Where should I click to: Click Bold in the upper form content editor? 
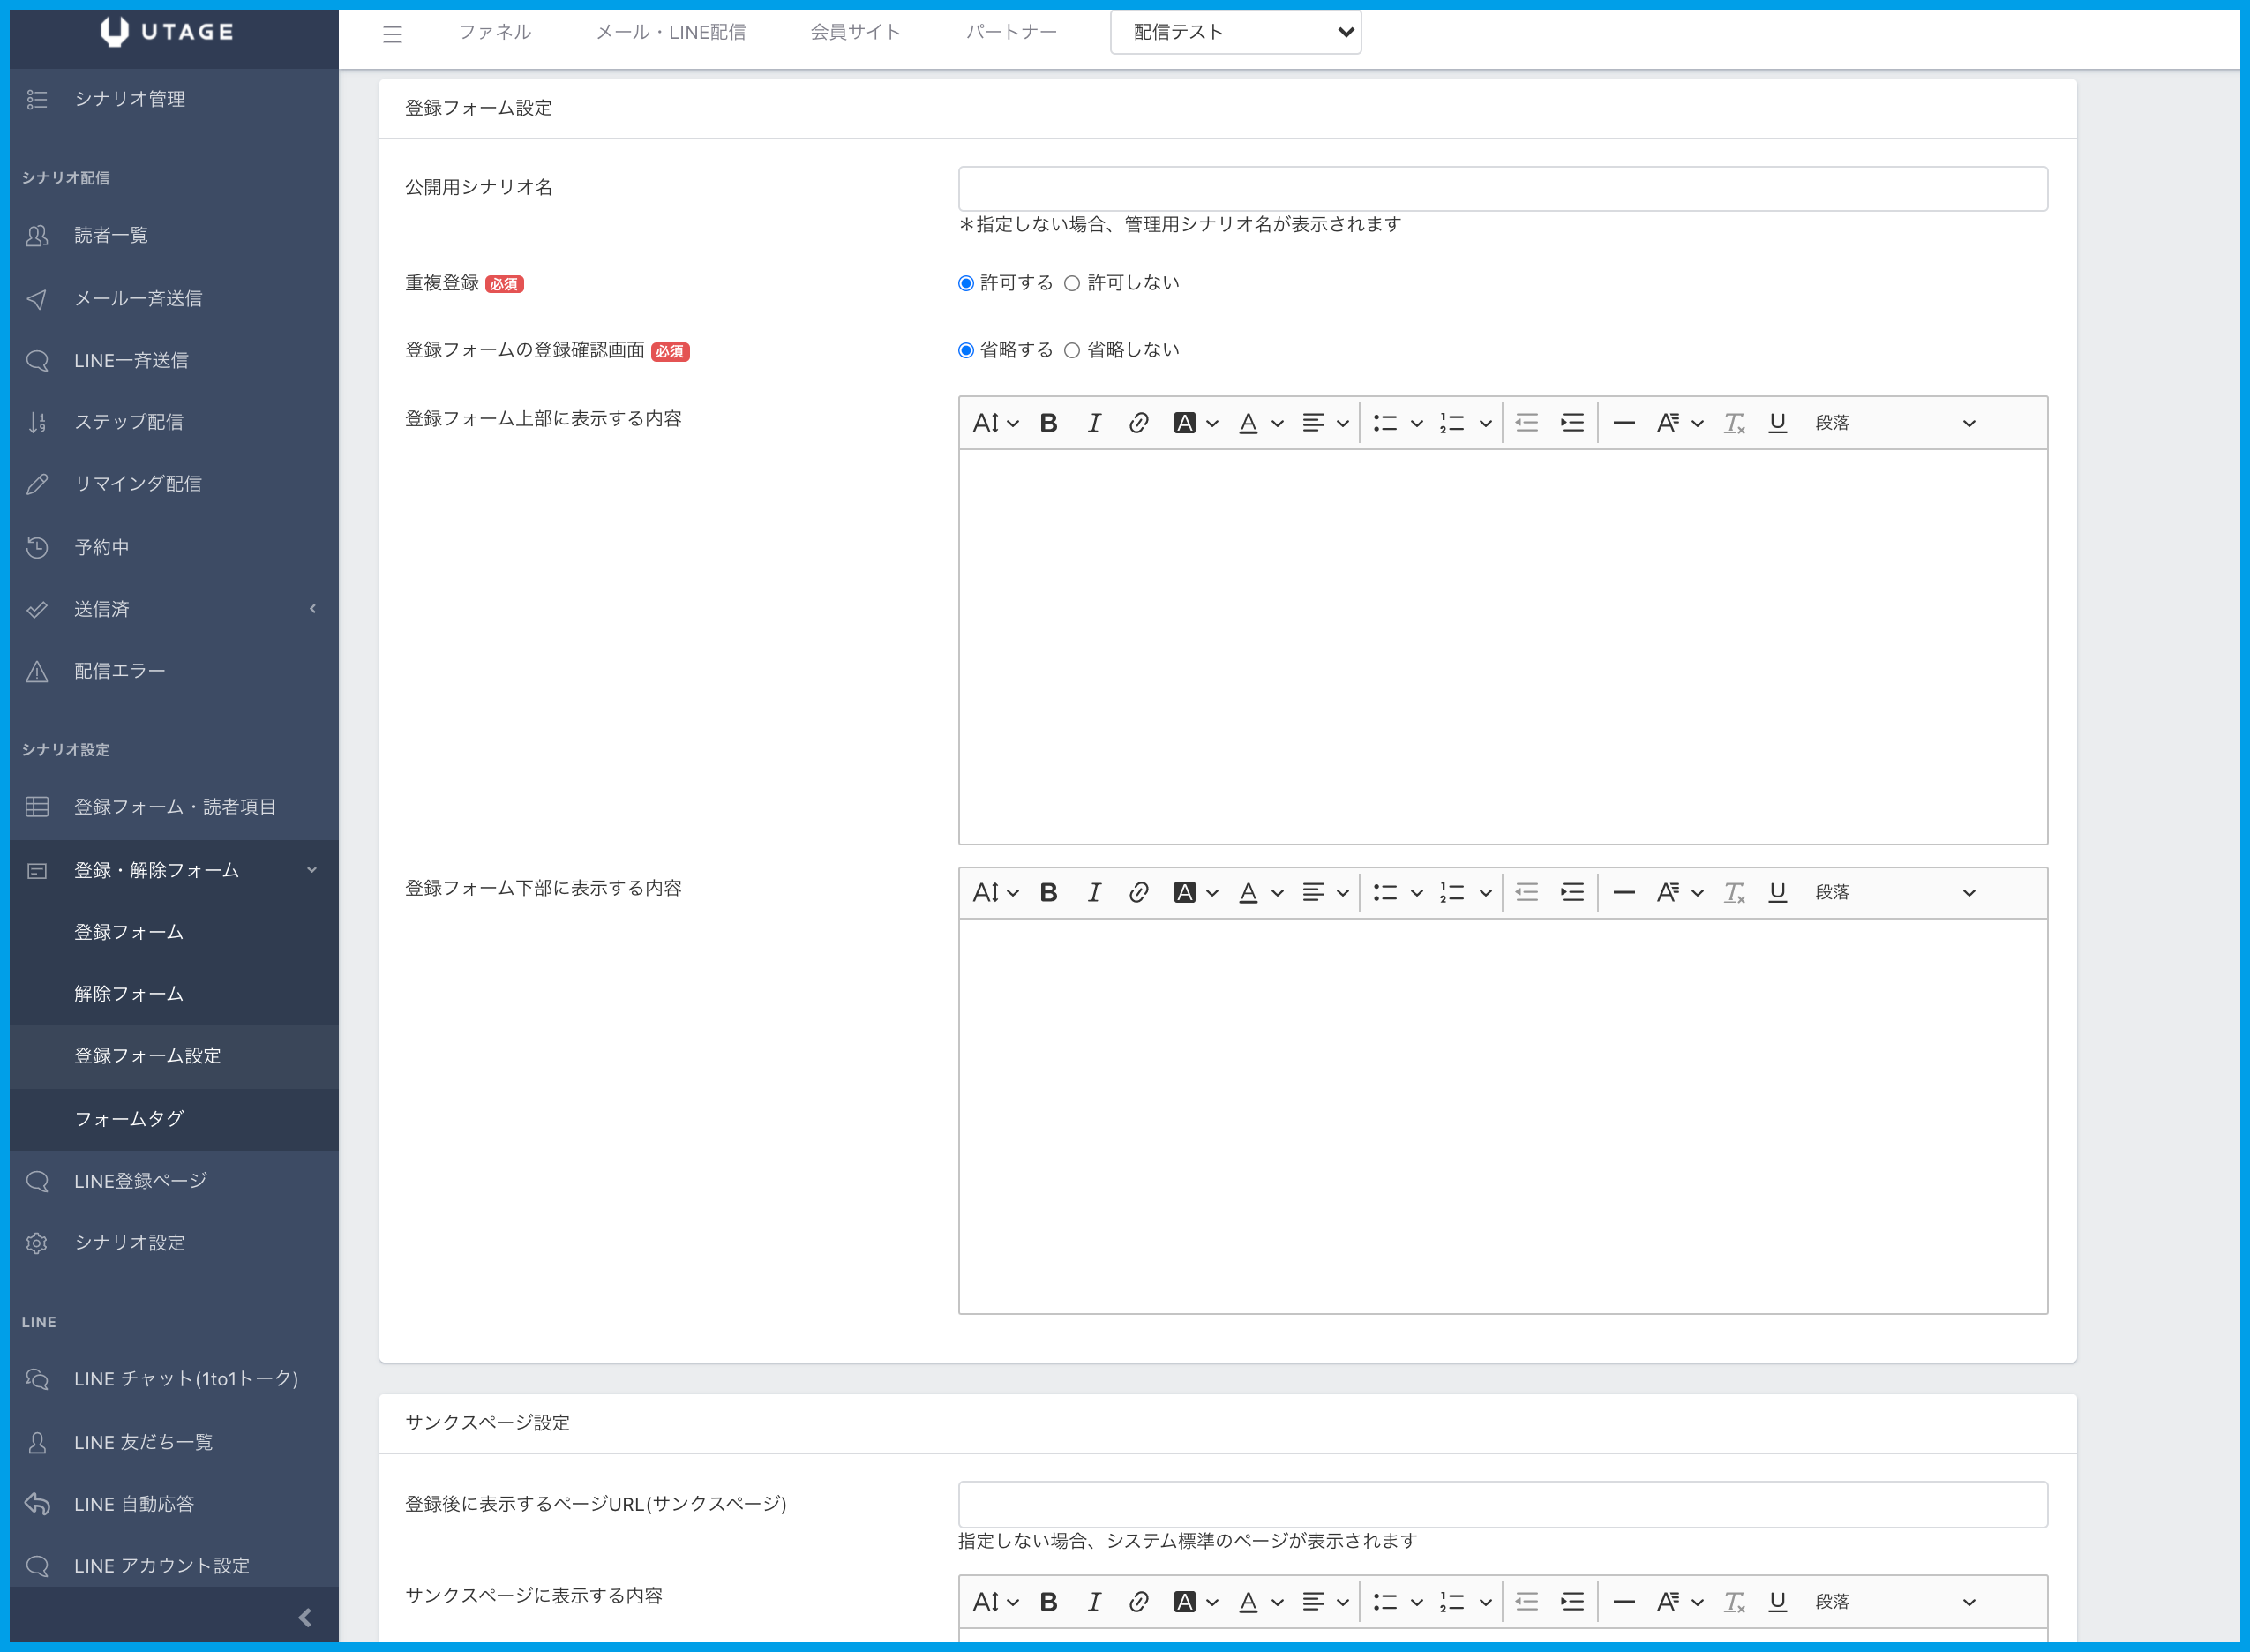click(1047, 423)
